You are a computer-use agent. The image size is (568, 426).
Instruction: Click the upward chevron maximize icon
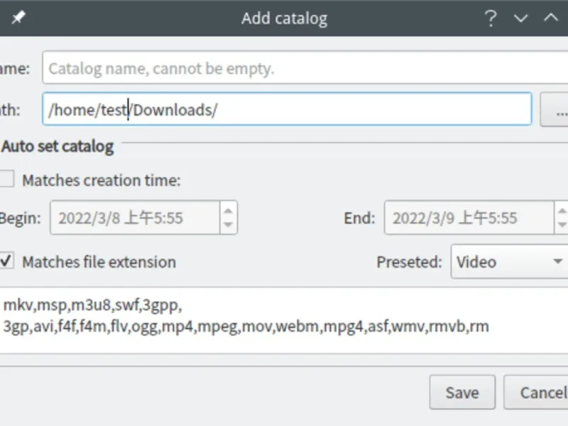[551, 18]
